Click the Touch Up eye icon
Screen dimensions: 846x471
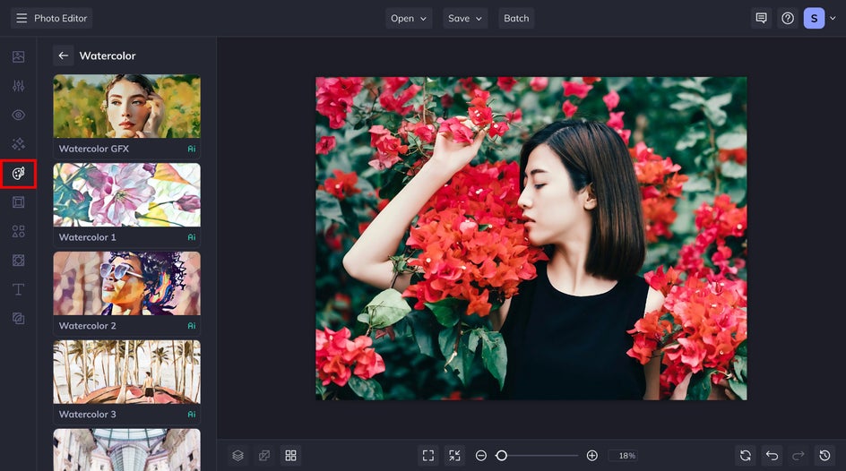point(18,115)
